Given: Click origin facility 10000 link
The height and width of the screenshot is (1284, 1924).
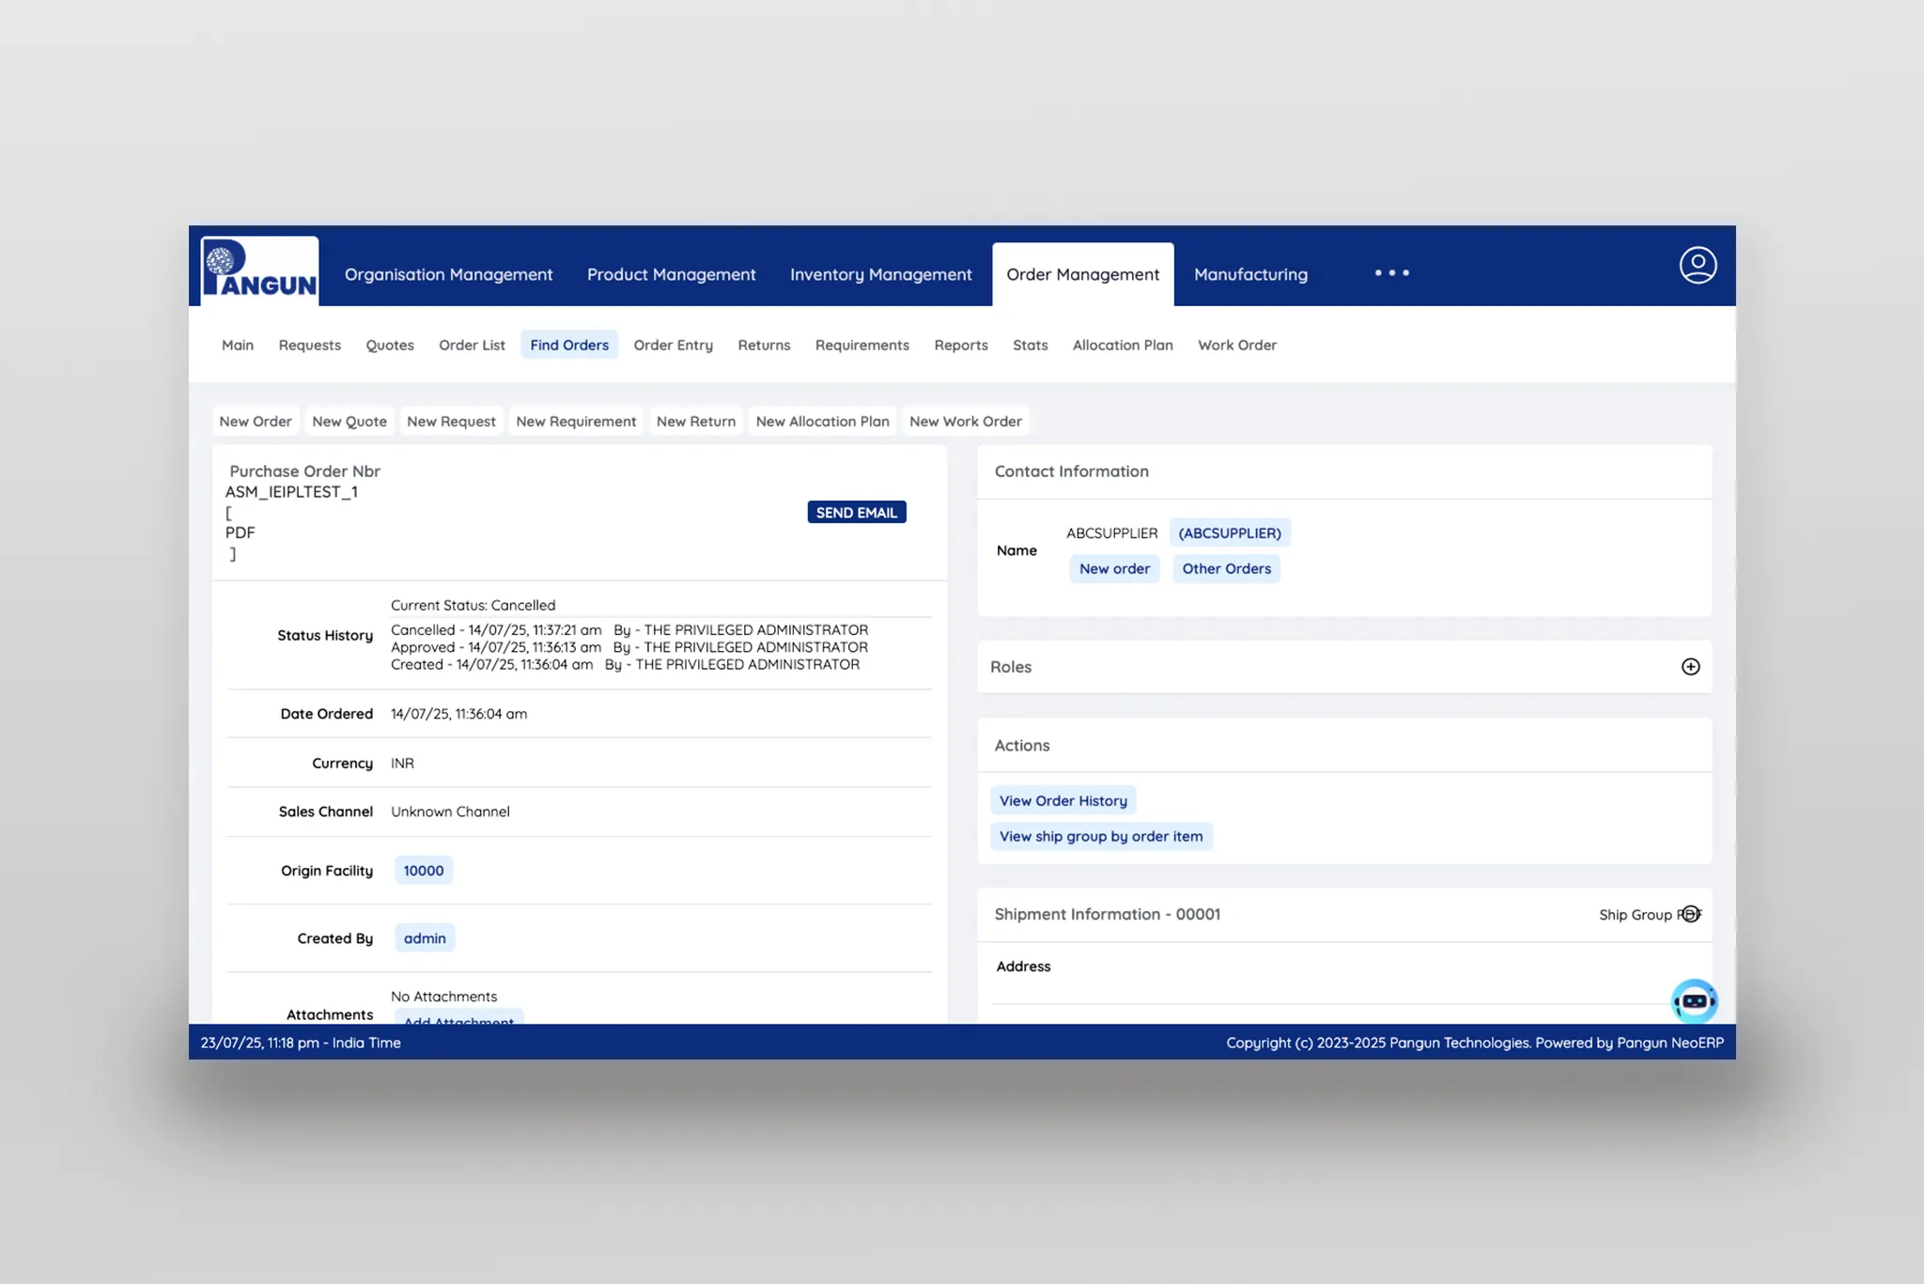Looking at the screenshot, I should (x=423, y=871).
